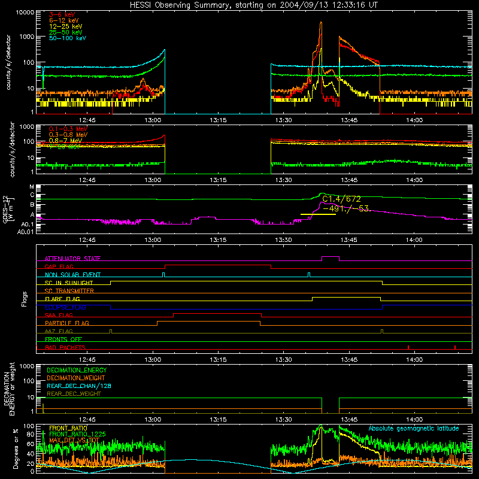Click the Absolute geomagnetic latitude label

414,428
